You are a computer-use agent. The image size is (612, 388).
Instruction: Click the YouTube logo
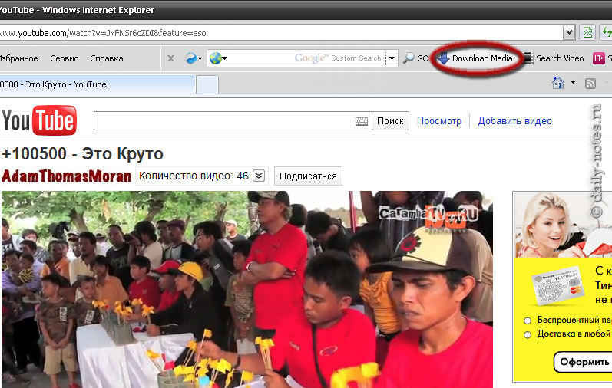tap(38, 121)
